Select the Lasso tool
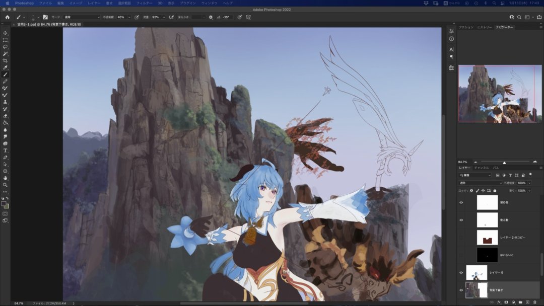The width and height of the screenshot is (544, 306). point(5,47)
